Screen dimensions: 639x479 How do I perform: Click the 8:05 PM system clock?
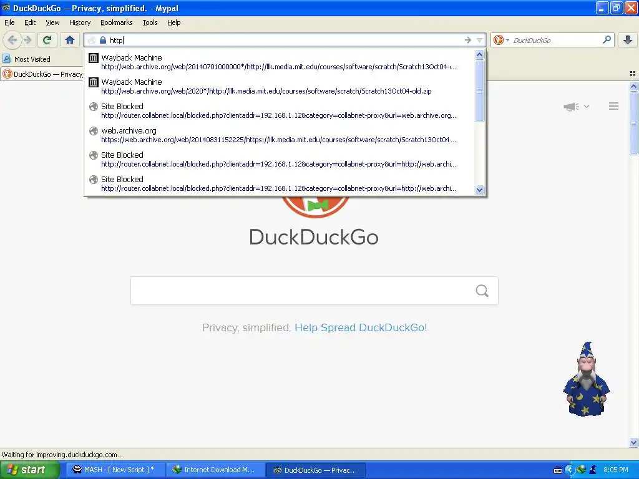[x=616, y=470]
